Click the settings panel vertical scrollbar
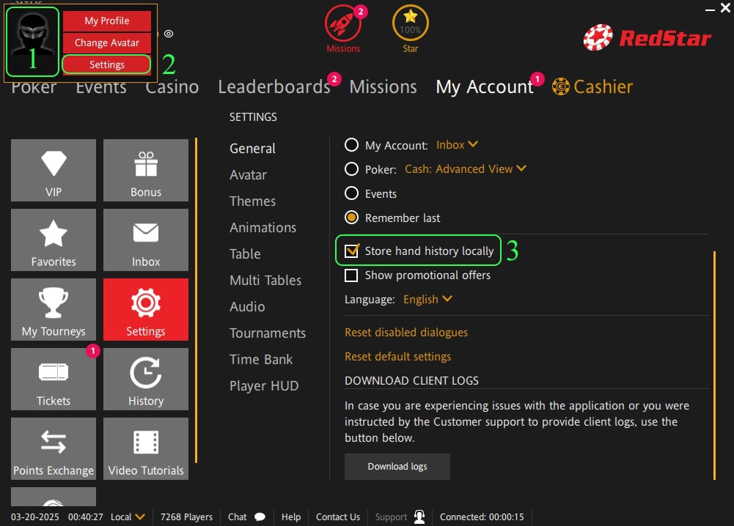This screenshot has width=734, height=526. [x=714, y=365]
